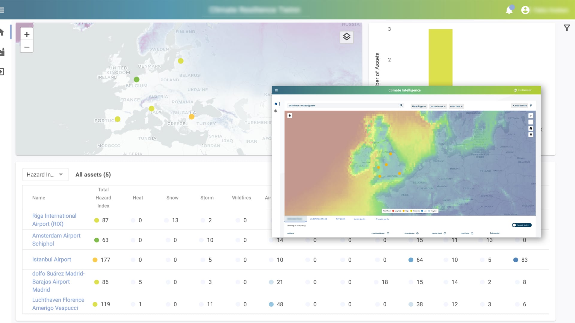
Task: Click the filter funnel in Climate Intelligence toolbar
Action: (531, 106)
